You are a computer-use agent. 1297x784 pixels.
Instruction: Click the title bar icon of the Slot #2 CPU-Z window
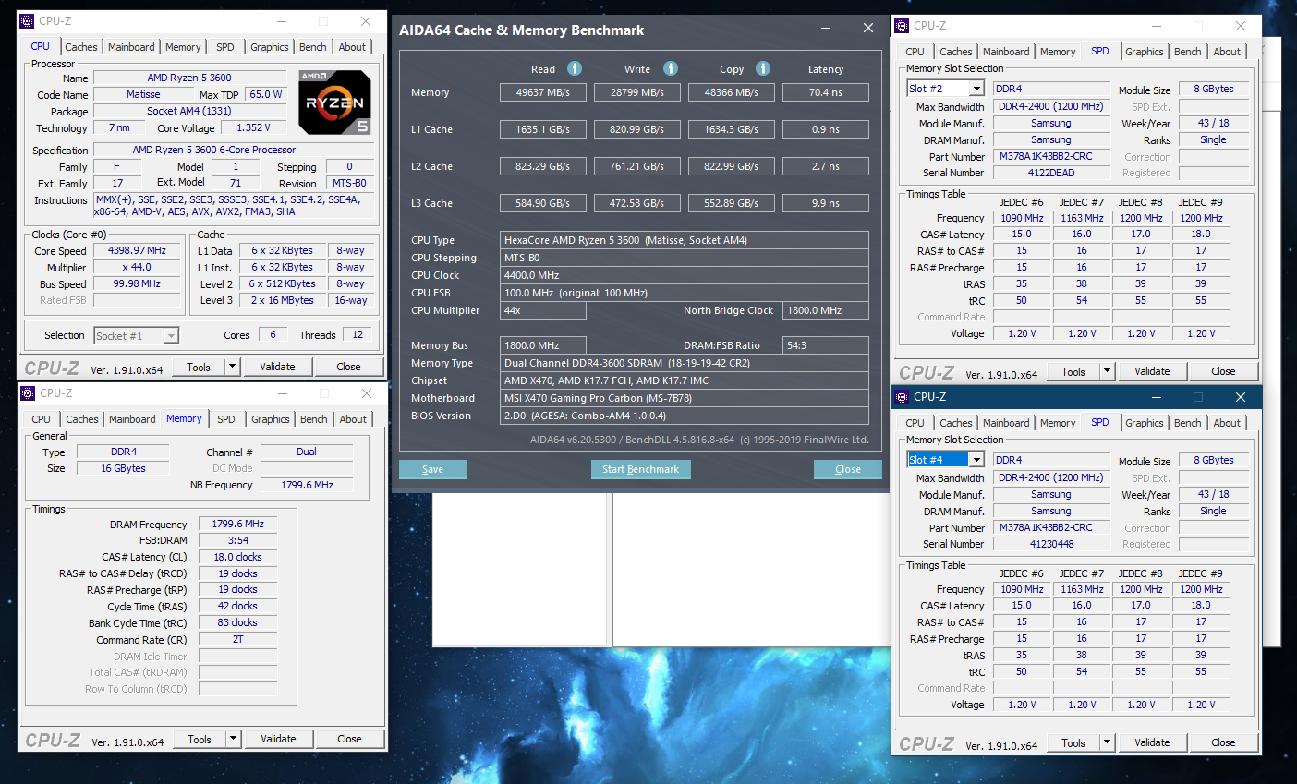pyautogui.click(x=902, y=26)
